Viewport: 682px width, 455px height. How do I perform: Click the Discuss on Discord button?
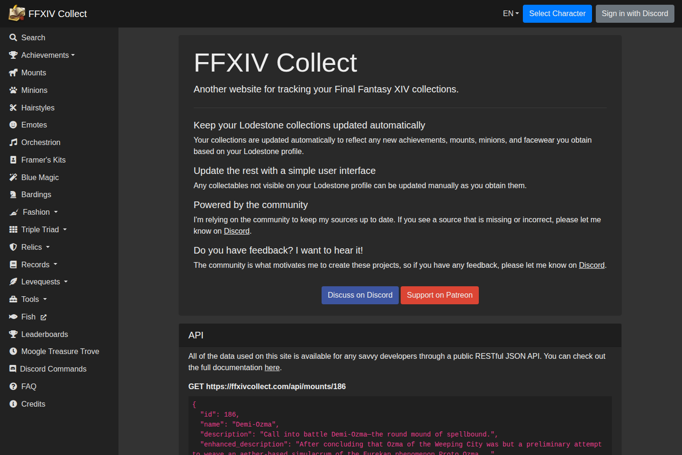coord(360,295)
